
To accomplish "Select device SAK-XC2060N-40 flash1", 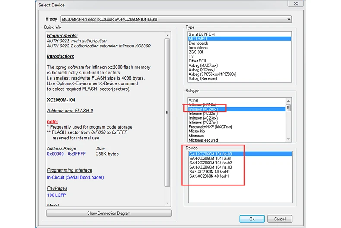I will coord(240,176).
